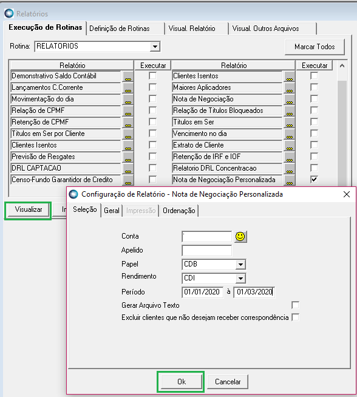Click ellipsis button next to Maiores Aplicadores
The image size is (357, 397).
290,87
